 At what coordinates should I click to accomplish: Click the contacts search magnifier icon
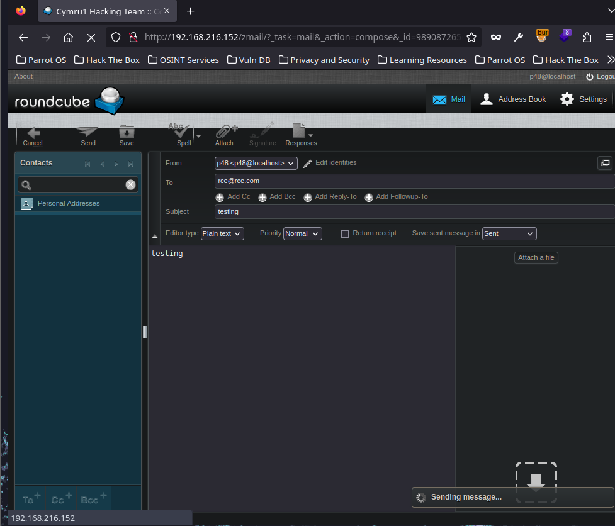coord(26,184)
